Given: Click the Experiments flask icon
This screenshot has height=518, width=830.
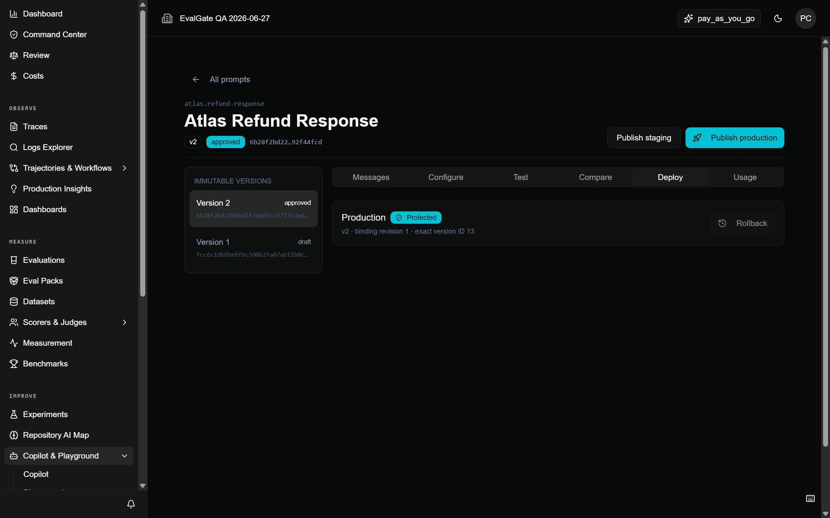Looking at the screenshot, I should click(x=14, y=414).
